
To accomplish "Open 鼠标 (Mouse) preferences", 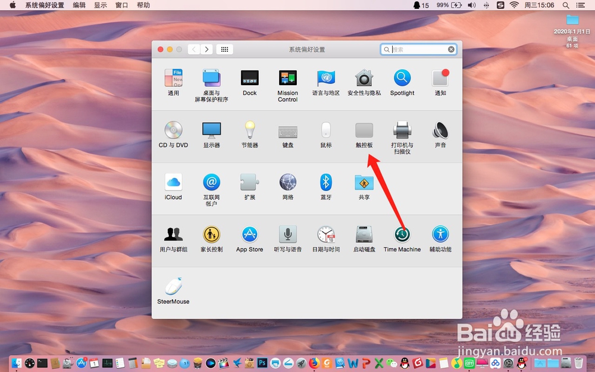I will (326, 135).
